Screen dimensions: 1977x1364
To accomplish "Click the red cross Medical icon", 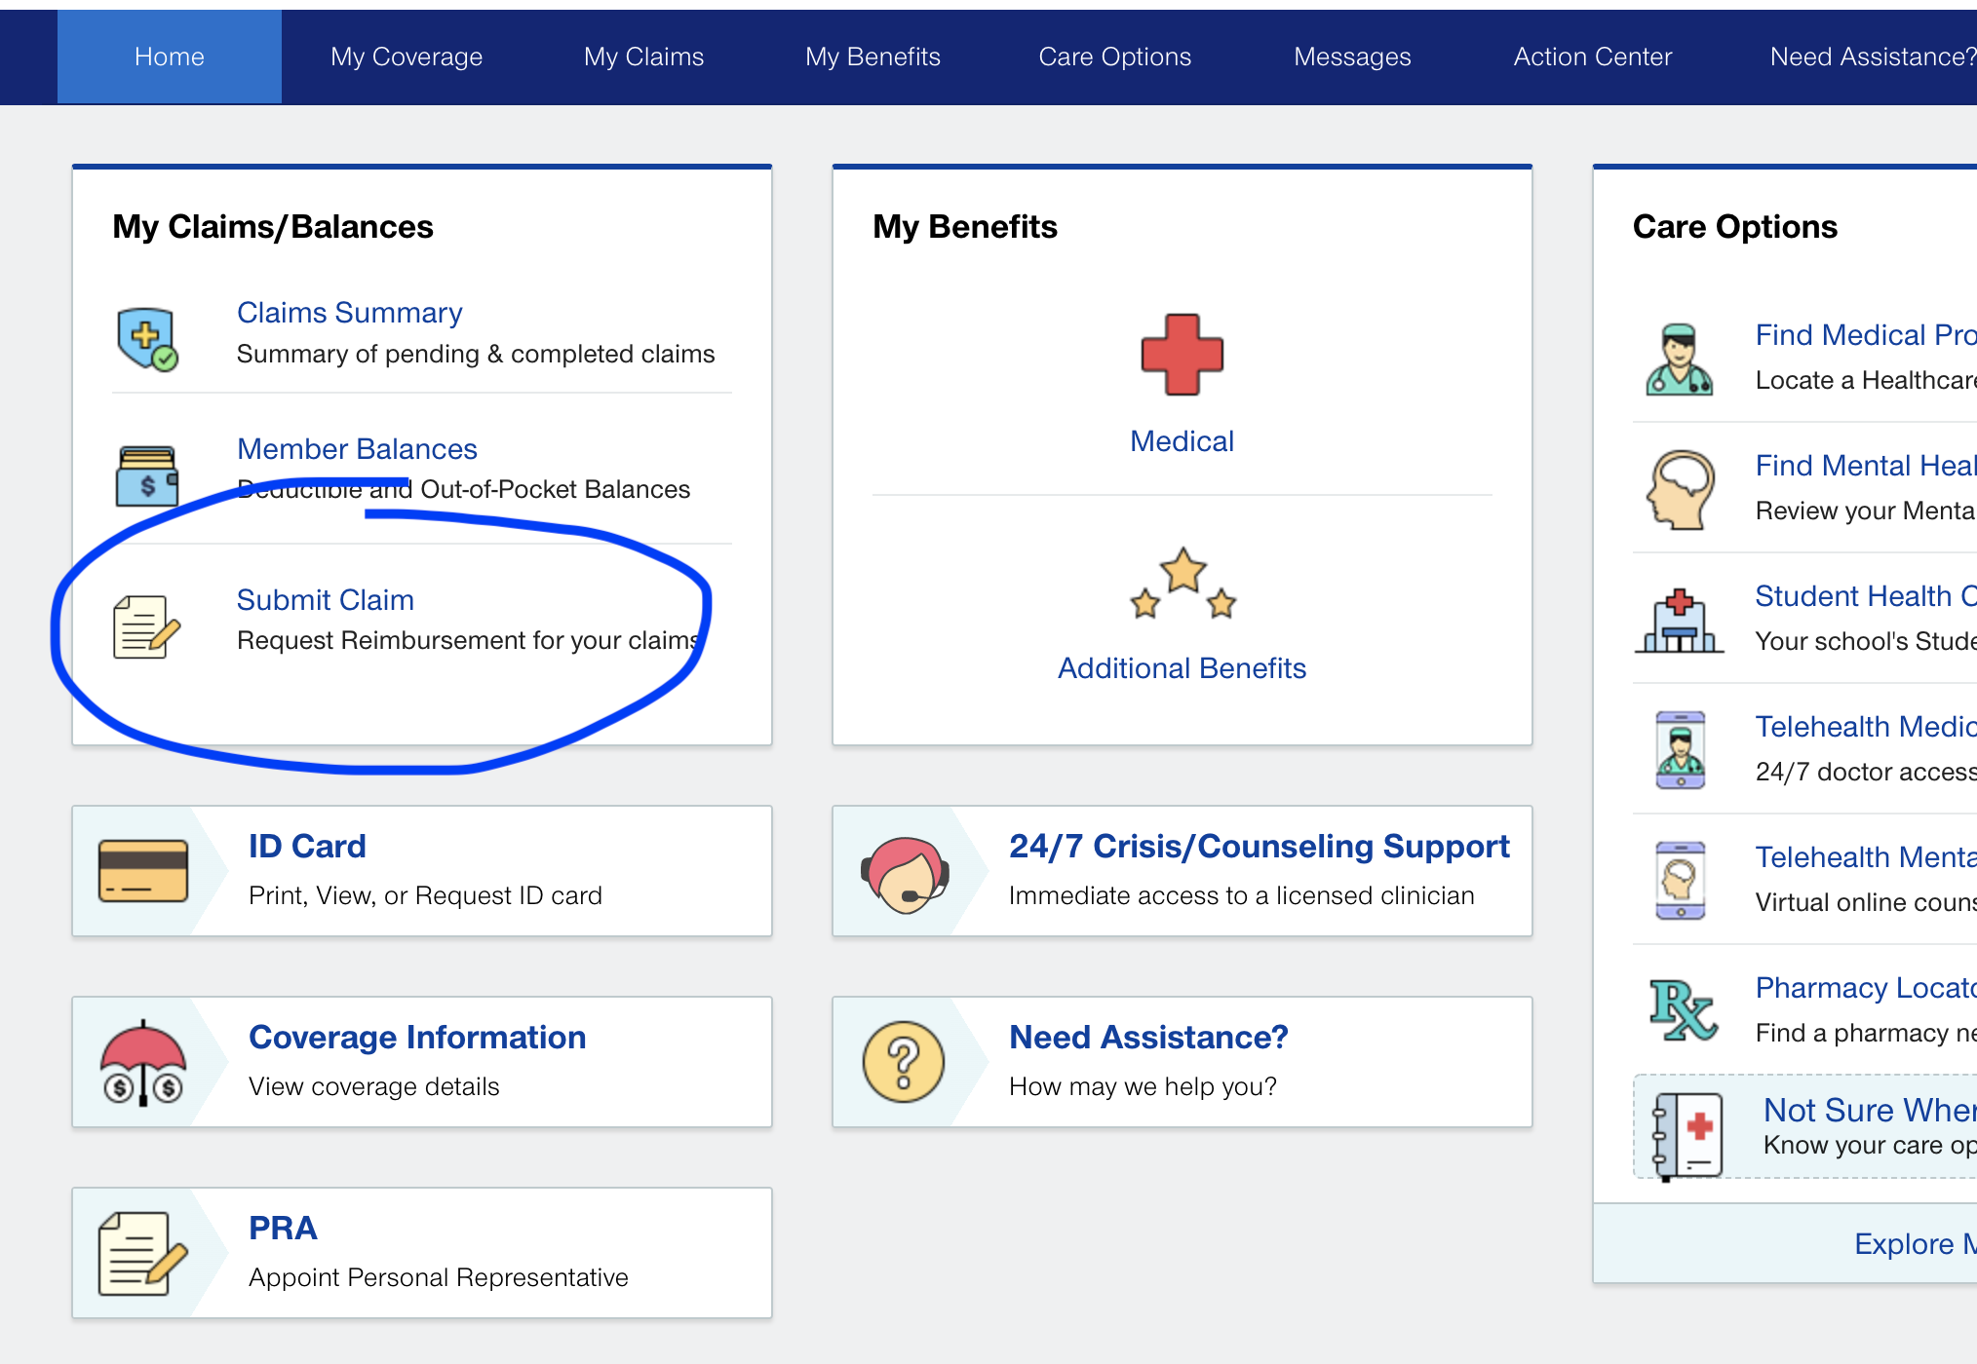I will click(x=1182, y=355).
